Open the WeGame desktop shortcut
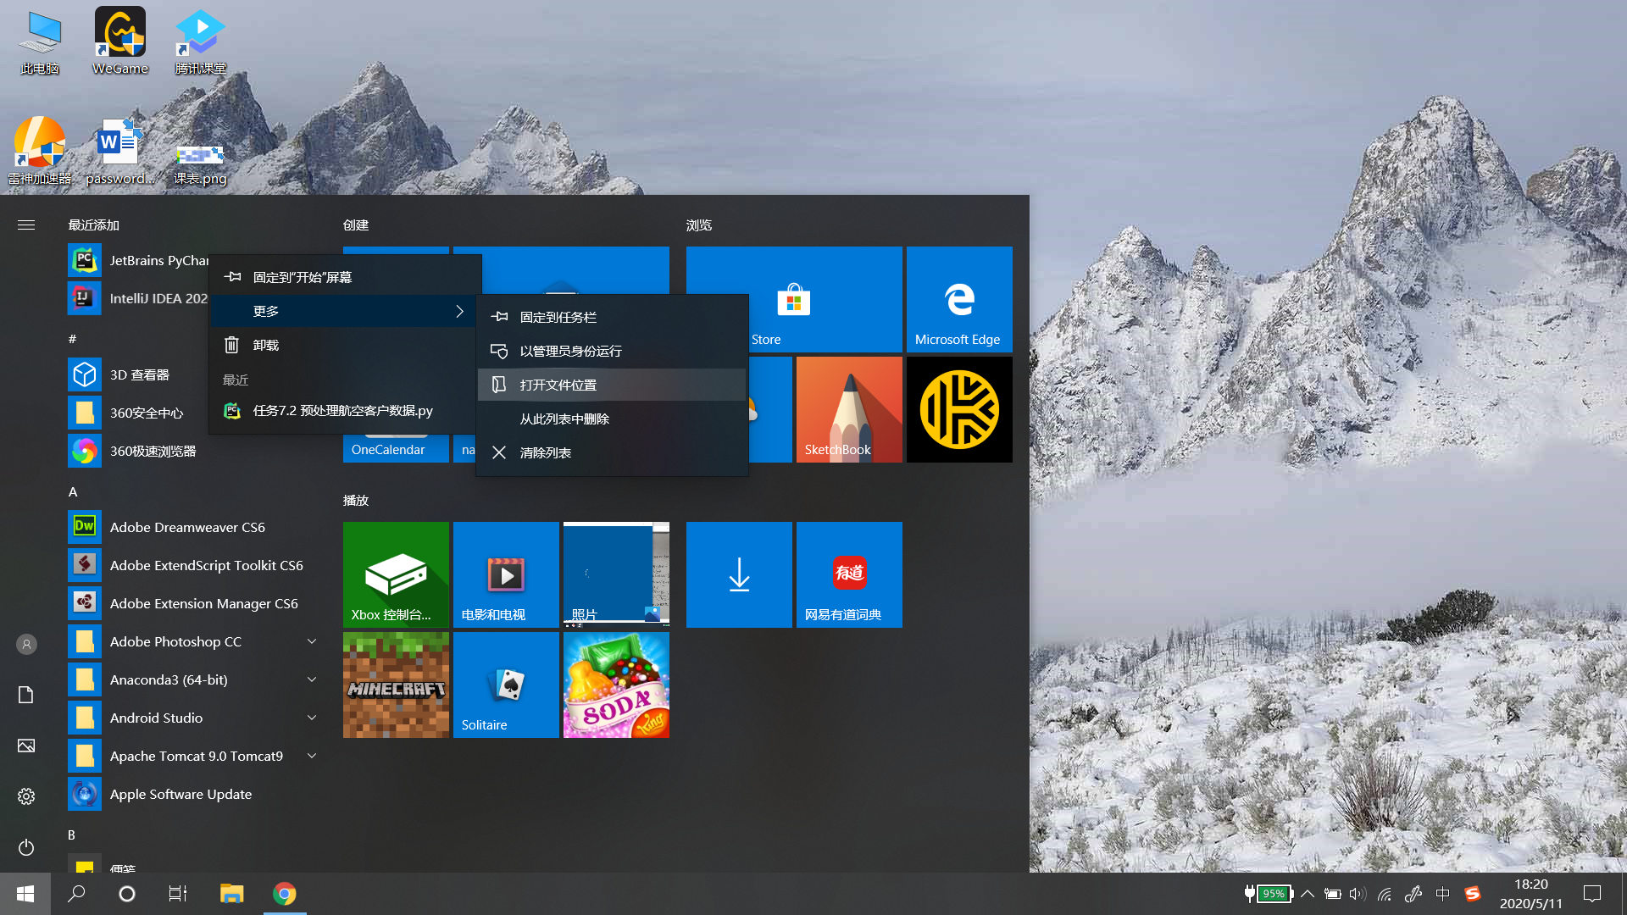Screen dimensions: 1627x915 tap(119, 41)
